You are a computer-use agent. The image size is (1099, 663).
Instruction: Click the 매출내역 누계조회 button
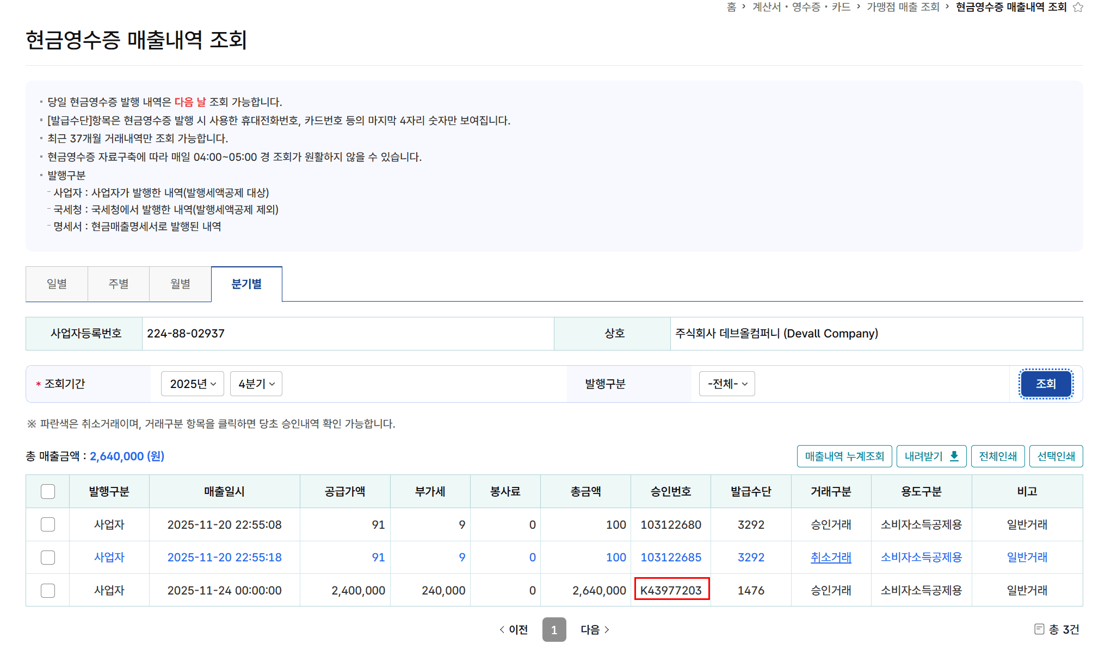[844, 456]
